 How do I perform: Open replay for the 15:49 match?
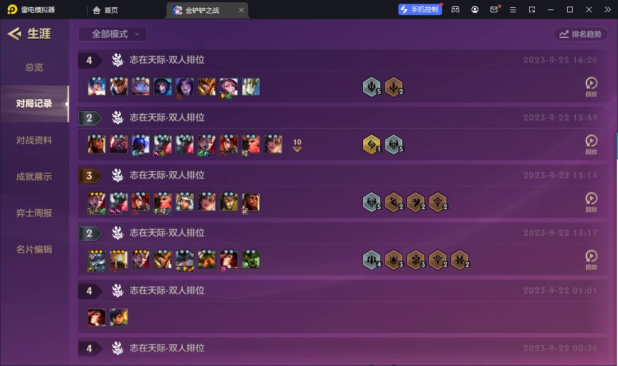(x=591, y=145)
